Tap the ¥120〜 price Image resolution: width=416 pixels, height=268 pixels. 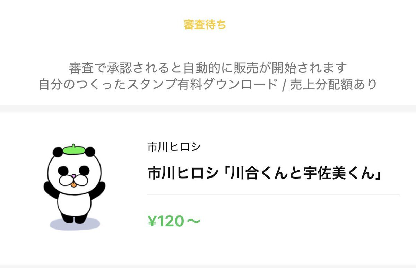pos(174,221)
